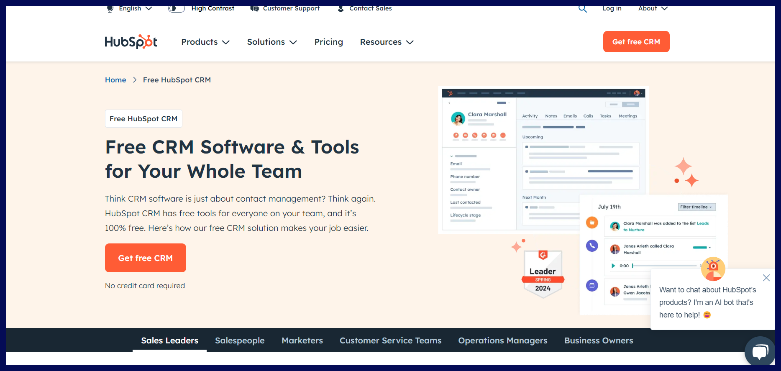Click the chatbot avatar icon
Screen dimensions: 781x371
click(713, 269)
